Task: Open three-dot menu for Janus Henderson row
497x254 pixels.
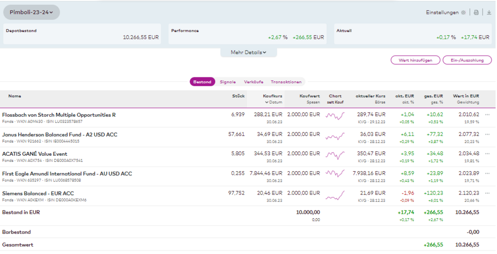Action: coord(487,134)
